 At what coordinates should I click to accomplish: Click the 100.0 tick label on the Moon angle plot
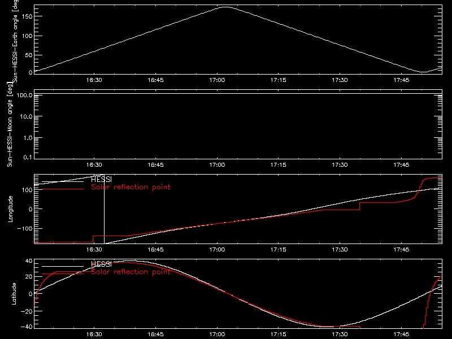click(24, 95)
